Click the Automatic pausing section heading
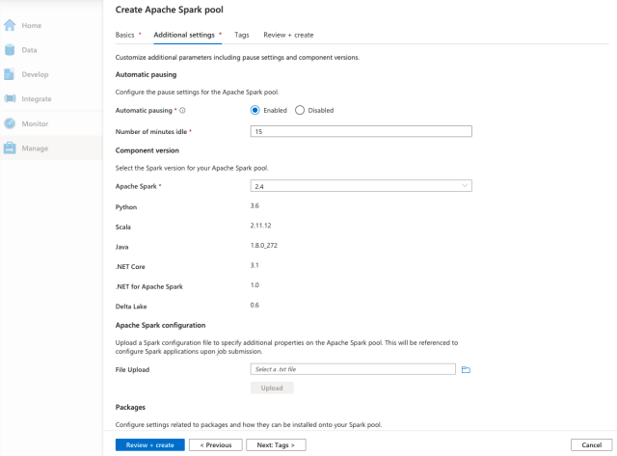 146,75
